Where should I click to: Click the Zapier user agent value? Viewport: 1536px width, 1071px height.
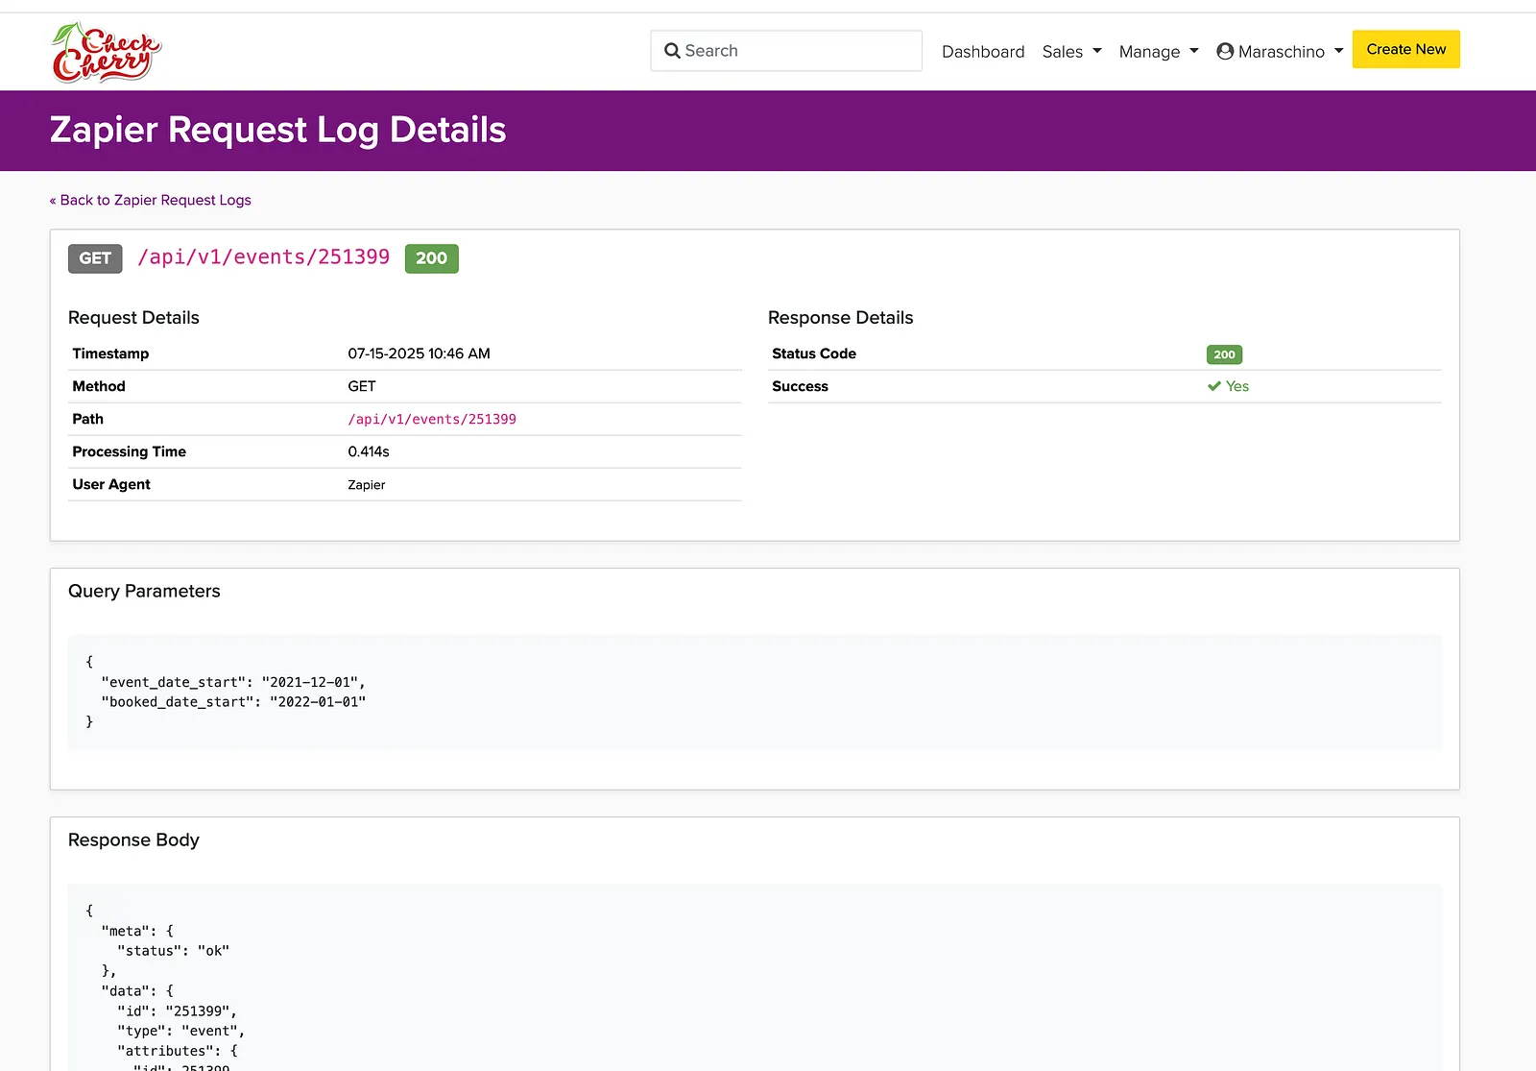point(367,485)
